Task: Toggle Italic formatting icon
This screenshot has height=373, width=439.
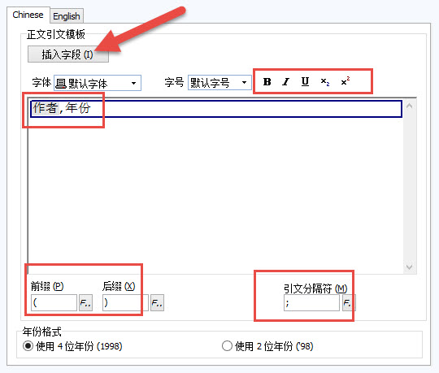Action: click(x=286, y=82)
